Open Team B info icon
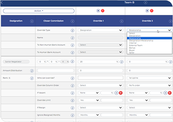Viewport: 173px width, 122px height. [145, 3]
